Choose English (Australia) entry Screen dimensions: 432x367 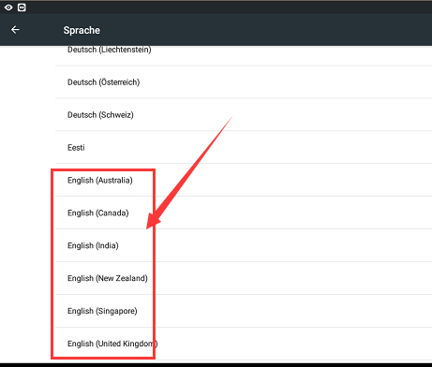pos(244,180)
